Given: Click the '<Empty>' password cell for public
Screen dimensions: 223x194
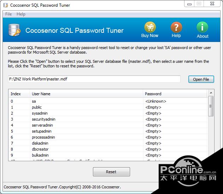Looking at the screenshot, I should (x=153, y=107).
